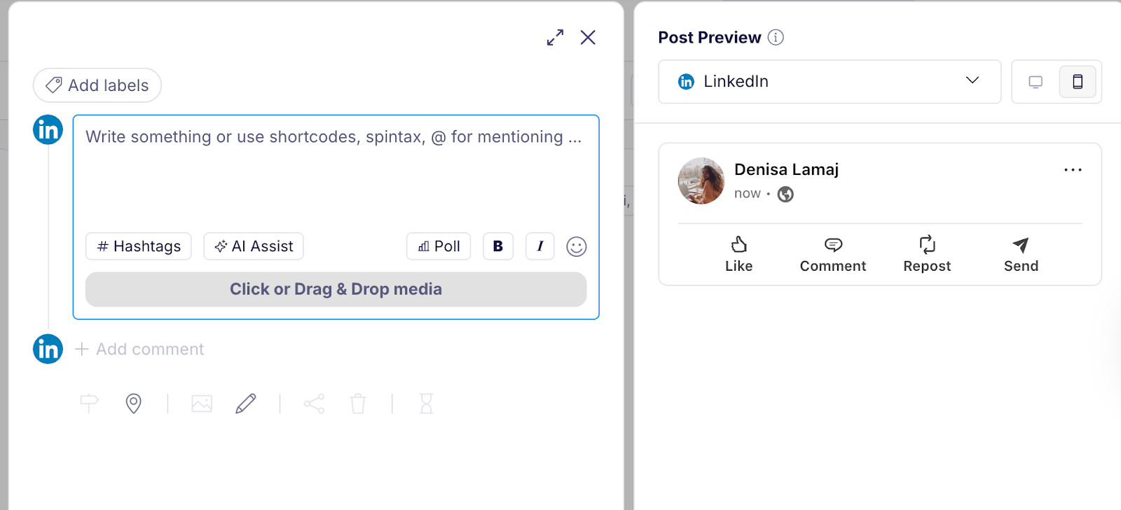Open the emoji picker

(575, 246)
